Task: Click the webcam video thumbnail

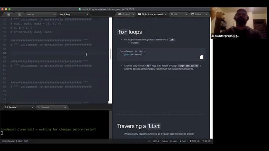Action: [239, 23]
